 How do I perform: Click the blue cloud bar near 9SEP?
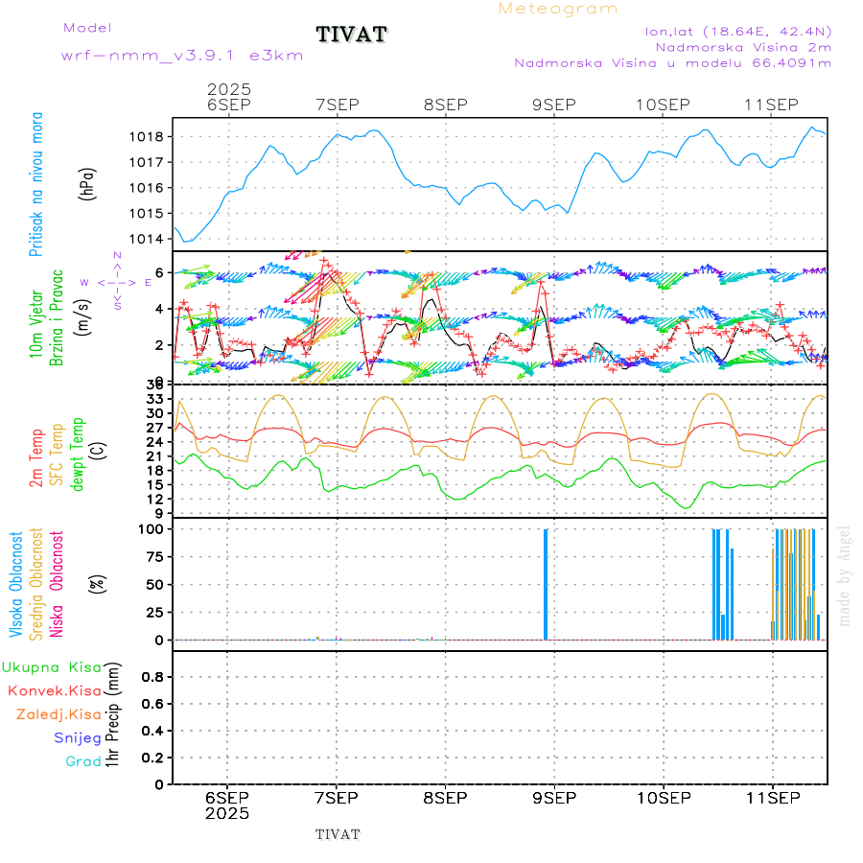click(546, 583)
